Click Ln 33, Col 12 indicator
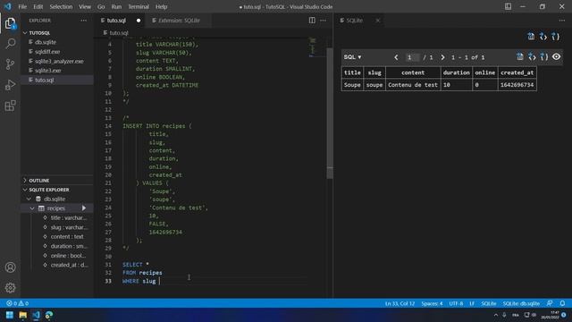 pyautogui.click(x=400, y=303)
